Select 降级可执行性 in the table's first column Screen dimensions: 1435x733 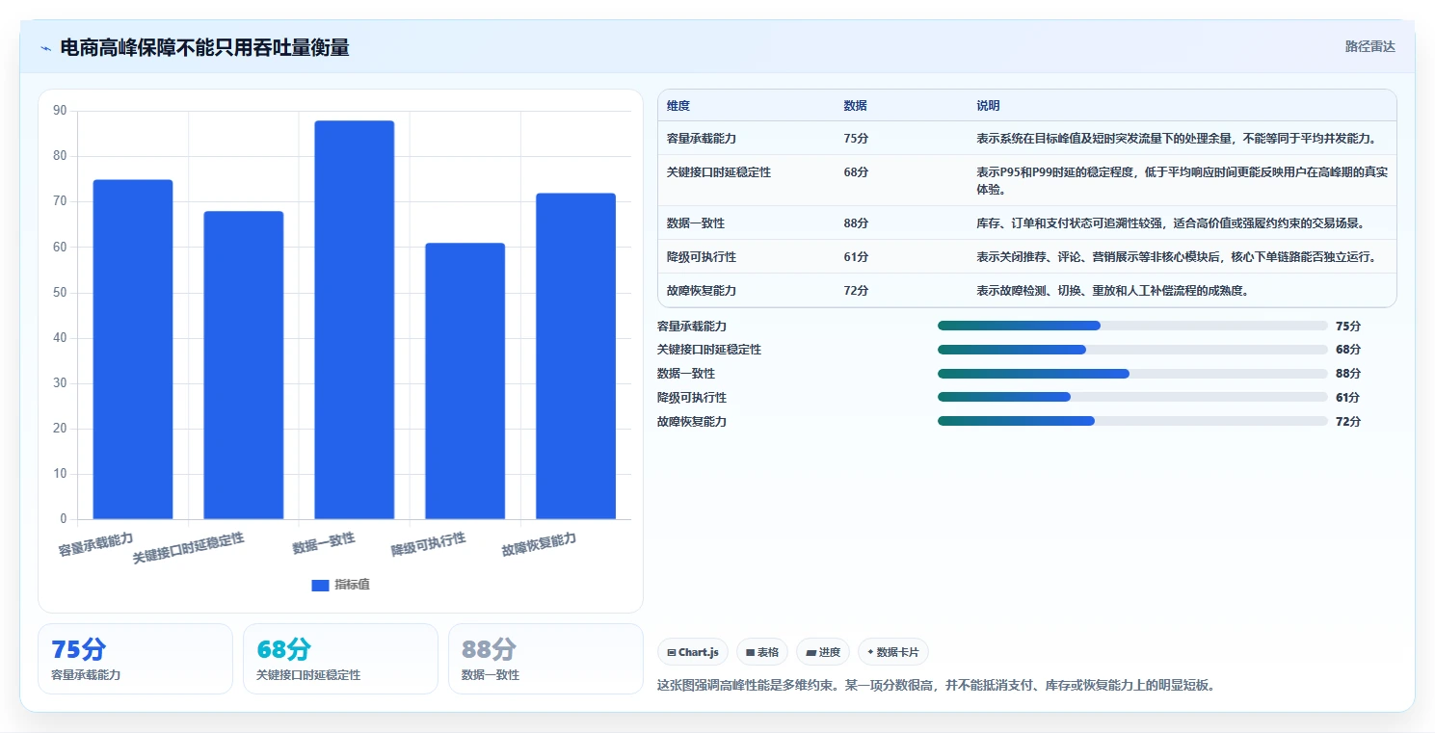[702, 257]
